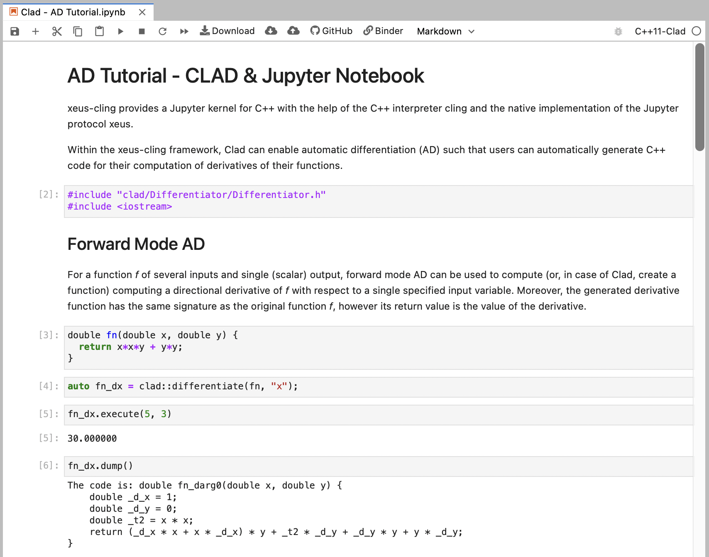The image size is (709, 557).
Task: Click into the clad::differentiate code cell
Action: [x=379, y=387]
